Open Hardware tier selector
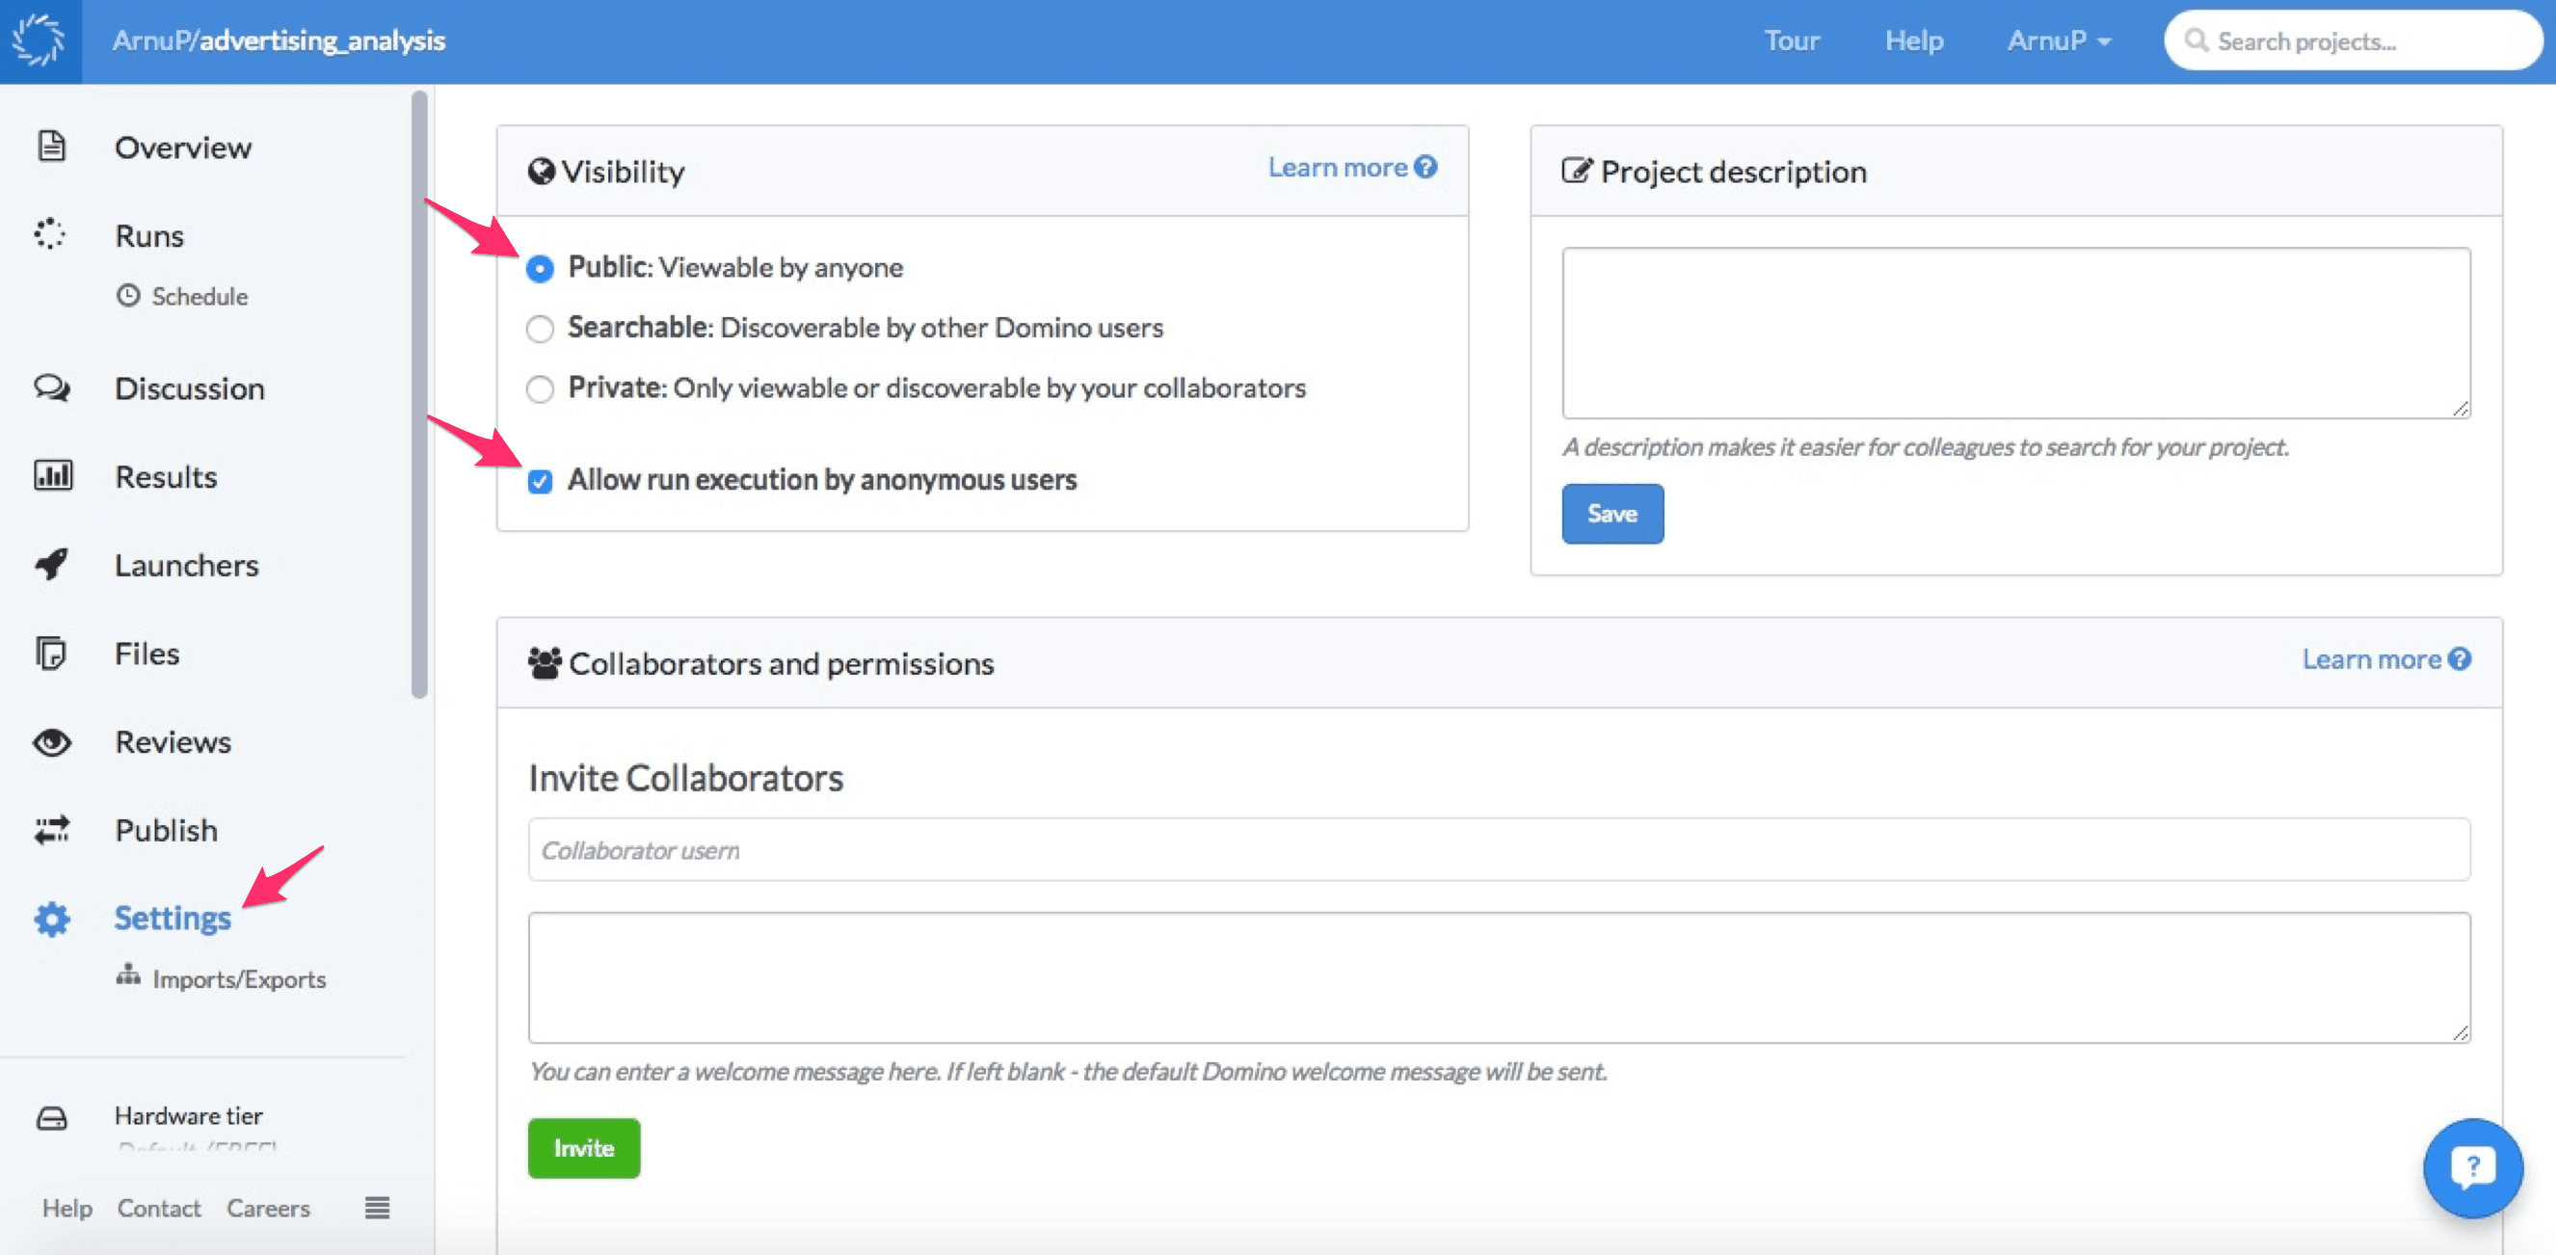The image size is (2556, 1255). coord(189,1116)
